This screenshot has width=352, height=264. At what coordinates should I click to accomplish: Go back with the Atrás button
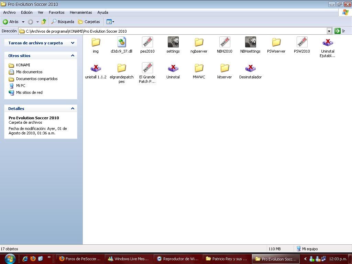[11, 22]
